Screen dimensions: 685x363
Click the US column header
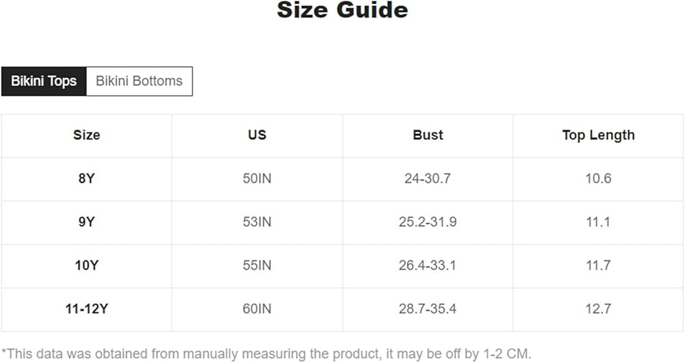click(257, 135)
